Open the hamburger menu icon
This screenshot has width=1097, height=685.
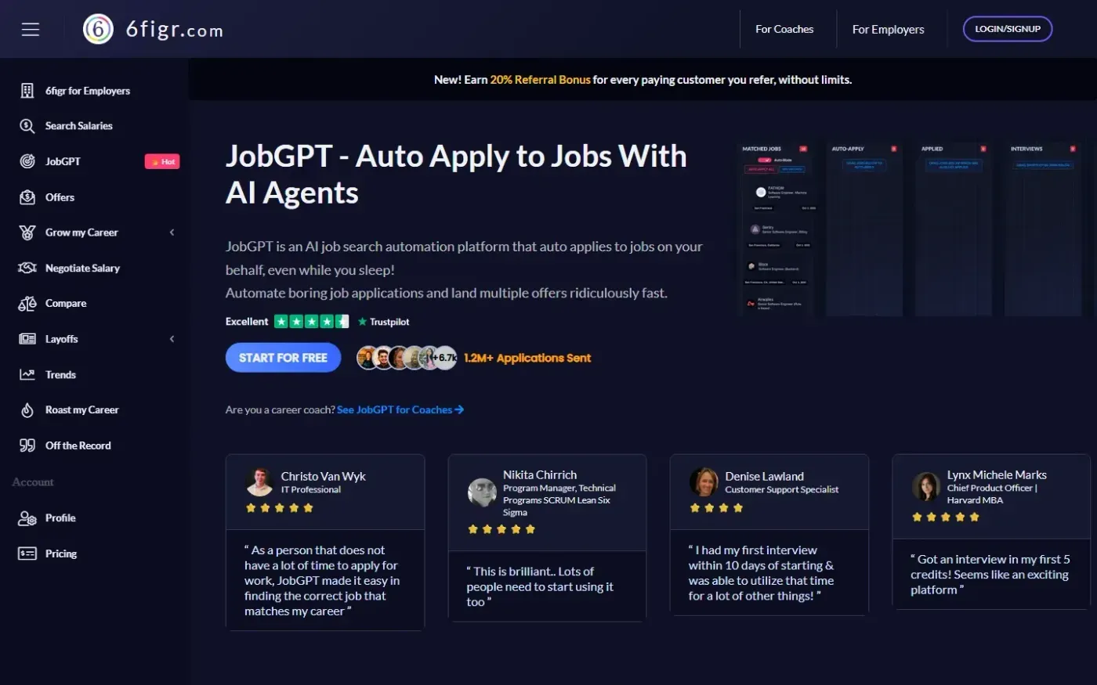click(x=31, y=30)
